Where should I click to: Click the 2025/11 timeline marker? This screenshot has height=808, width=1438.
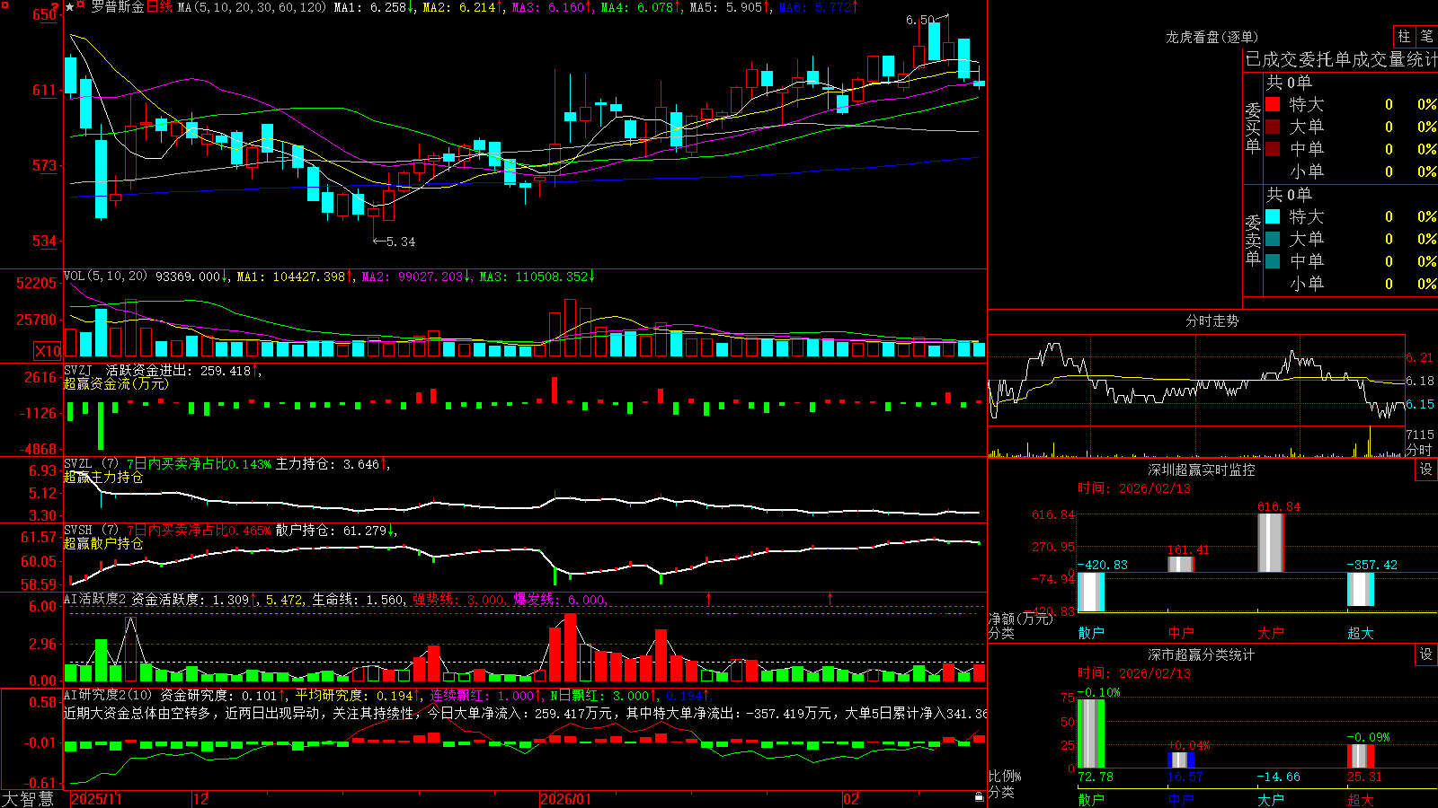(96, 798)
